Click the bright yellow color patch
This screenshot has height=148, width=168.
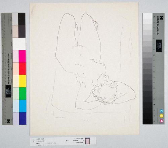click(x=23, y=81)
